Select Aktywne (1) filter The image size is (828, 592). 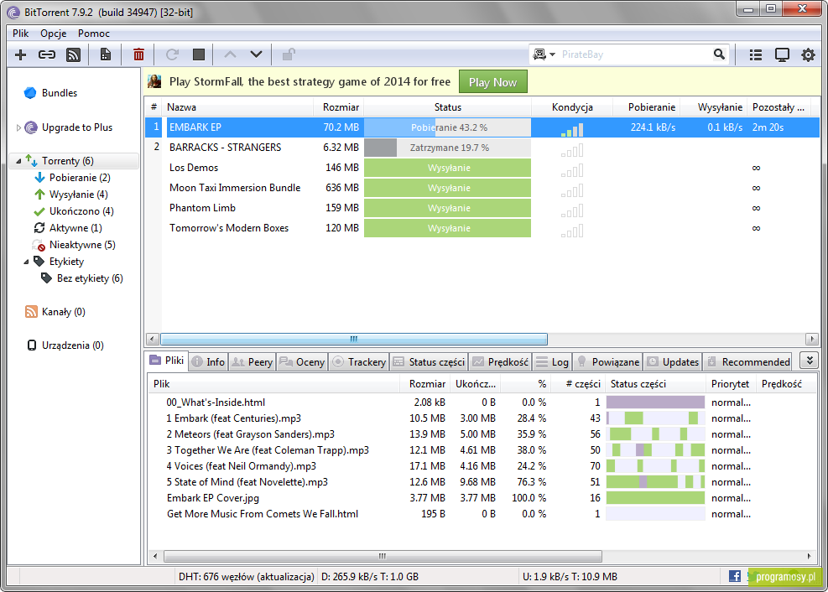[76, 228]
